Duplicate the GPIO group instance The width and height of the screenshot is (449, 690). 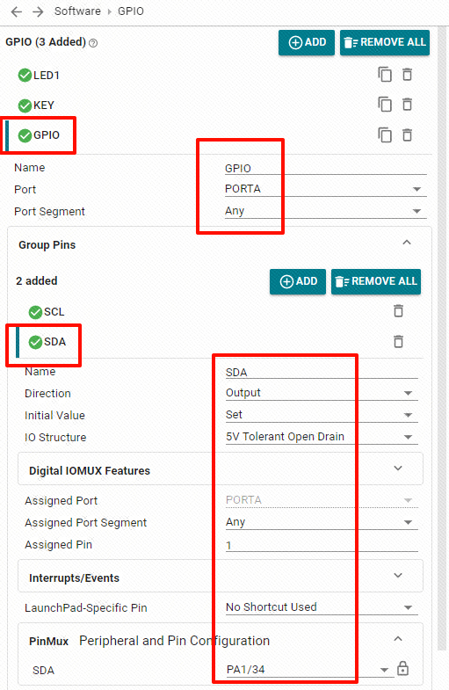(385, 134)
